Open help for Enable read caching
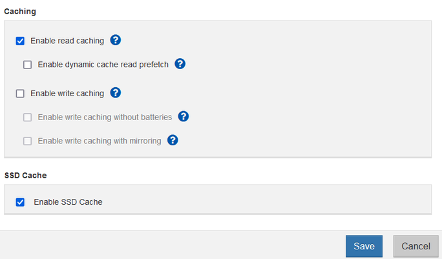Image resolution: width=442 pixels, height=259 pixels. click(115, 41)
